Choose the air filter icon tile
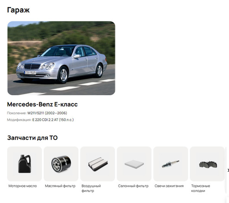 [x=98, y=164]
